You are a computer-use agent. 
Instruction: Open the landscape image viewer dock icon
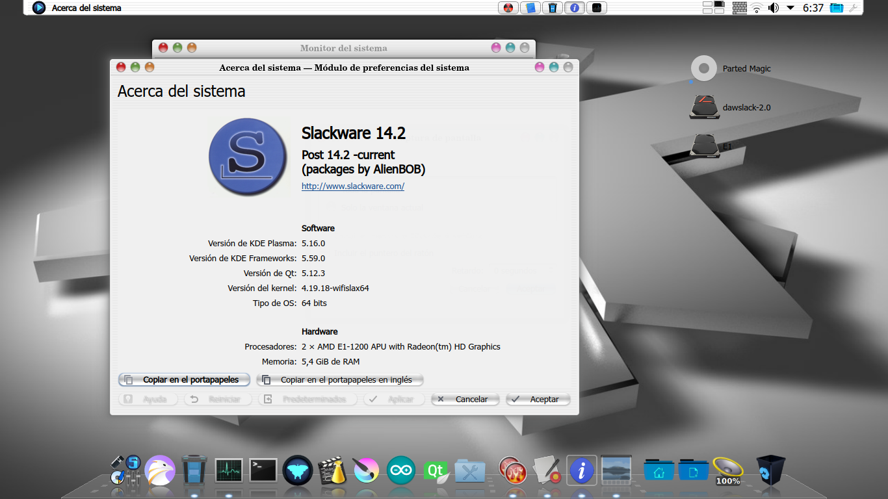pos(616,469)
